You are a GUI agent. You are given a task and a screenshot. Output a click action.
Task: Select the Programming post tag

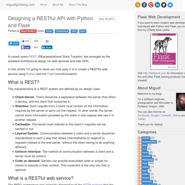(62, 31)
